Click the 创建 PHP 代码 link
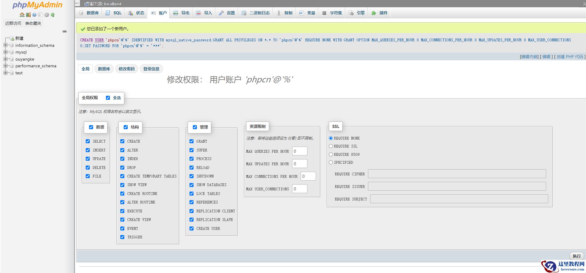 569,57
